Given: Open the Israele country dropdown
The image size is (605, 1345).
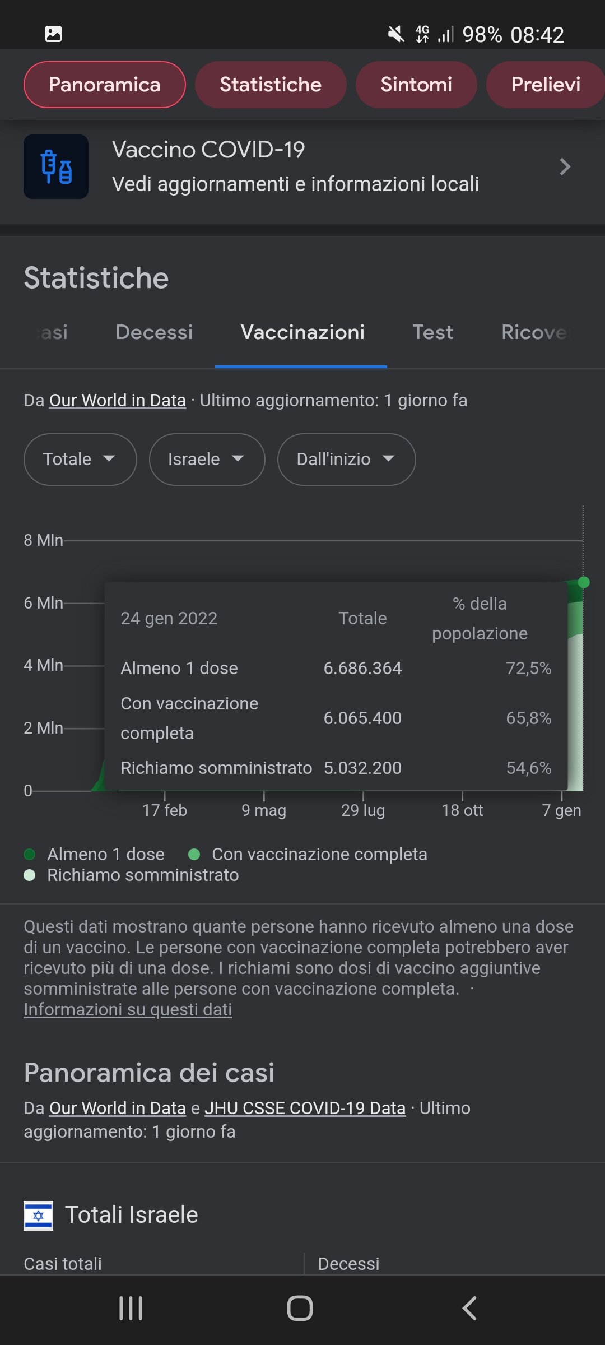Looking at the screenshot, I should (207, 459).
